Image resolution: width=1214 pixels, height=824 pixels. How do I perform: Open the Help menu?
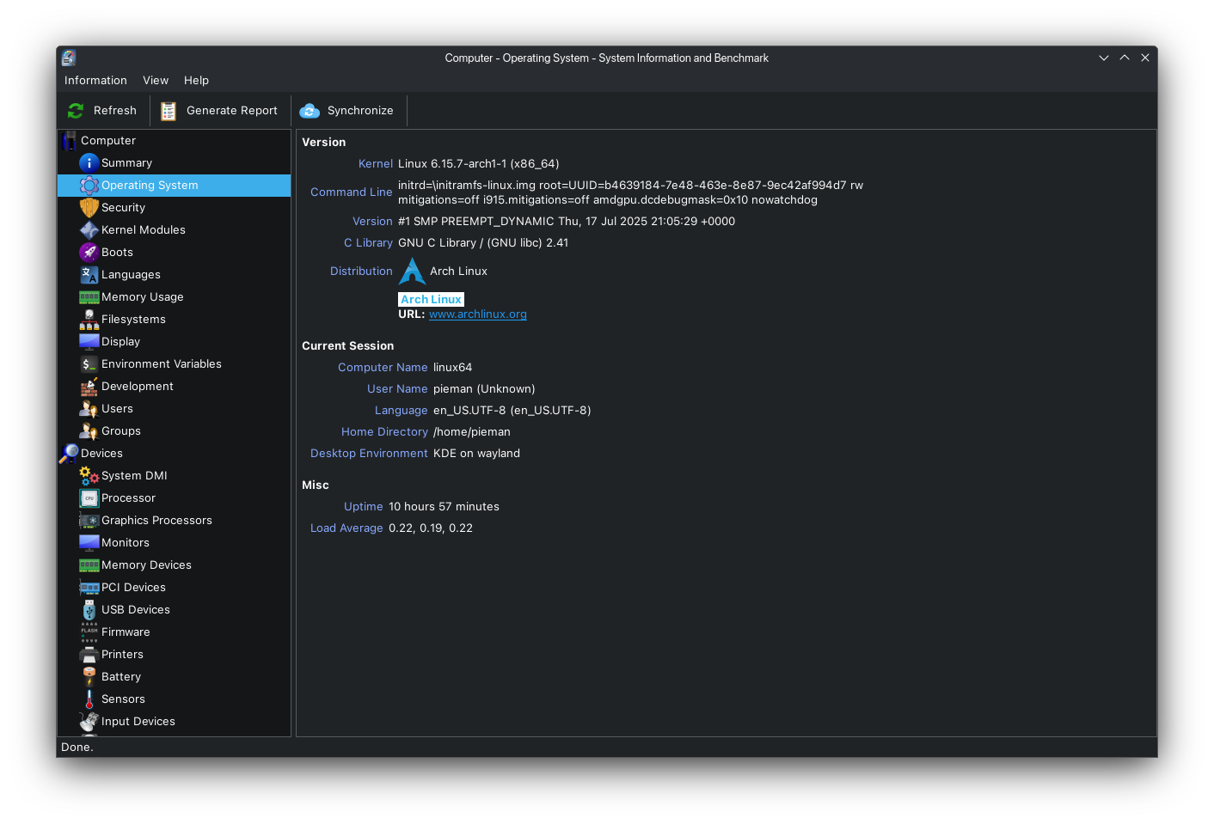tap(196, 80)
